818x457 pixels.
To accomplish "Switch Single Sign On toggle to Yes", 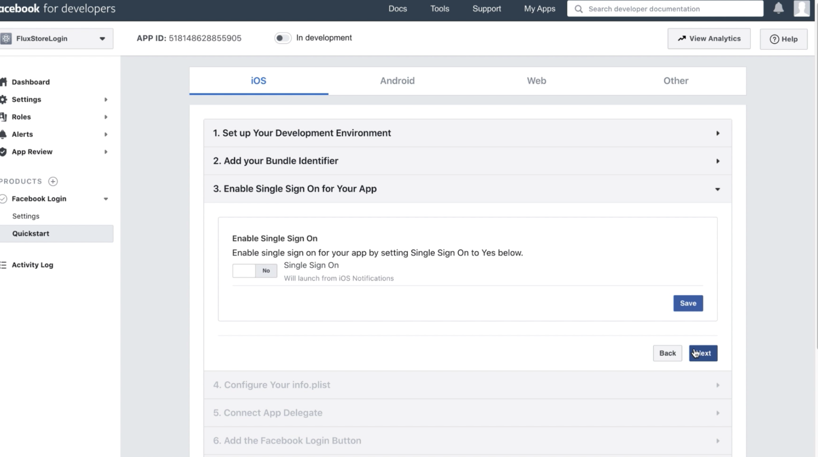I will point(254,271).
